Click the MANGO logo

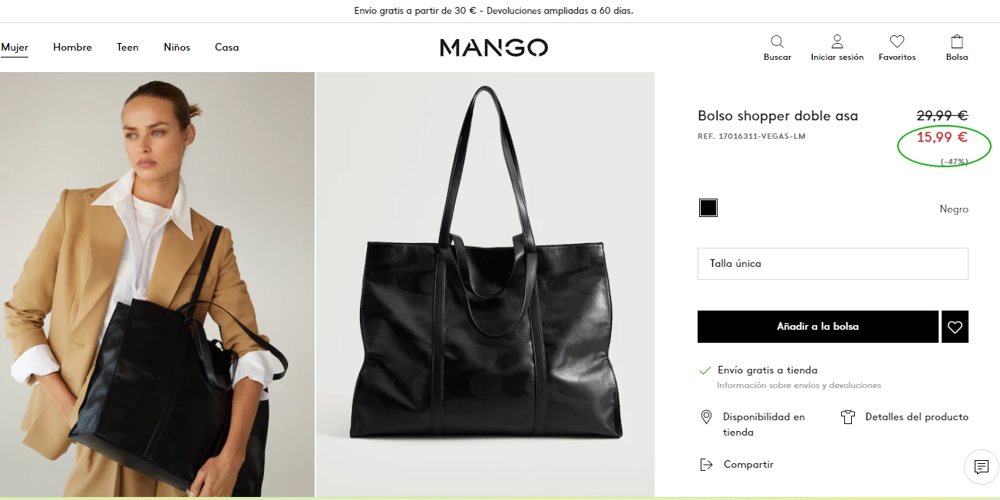493,48
